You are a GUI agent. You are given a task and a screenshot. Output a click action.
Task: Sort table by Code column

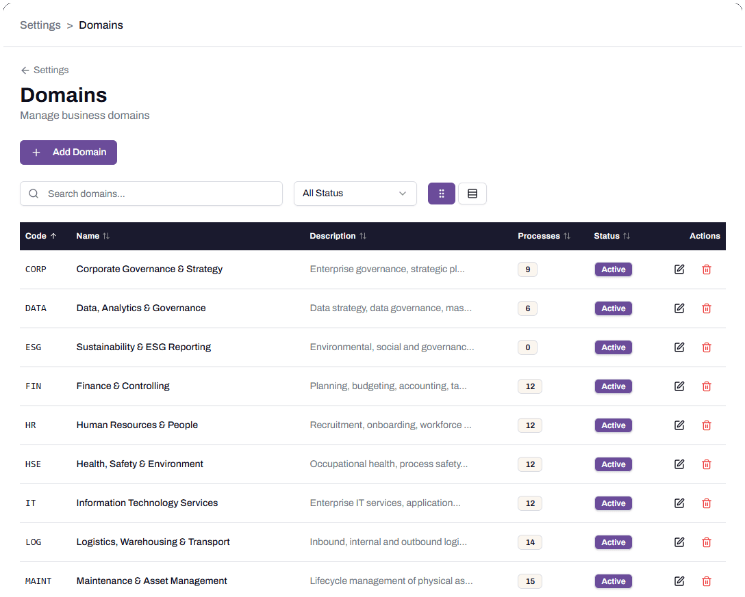(x=40, y=236)
